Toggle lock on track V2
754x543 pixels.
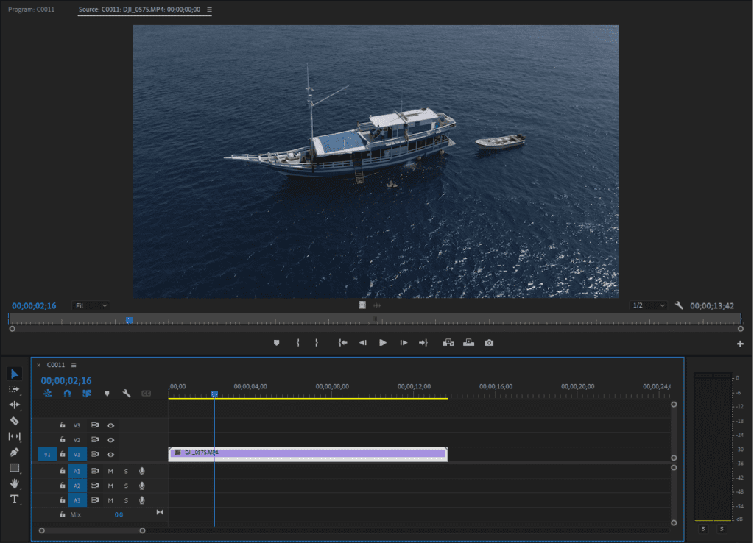coord(63,440)
